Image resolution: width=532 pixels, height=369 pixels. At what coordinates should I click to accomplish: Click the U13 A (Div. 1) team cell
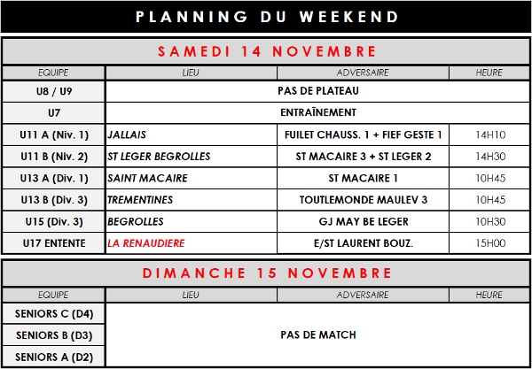[x=53, y=178]
